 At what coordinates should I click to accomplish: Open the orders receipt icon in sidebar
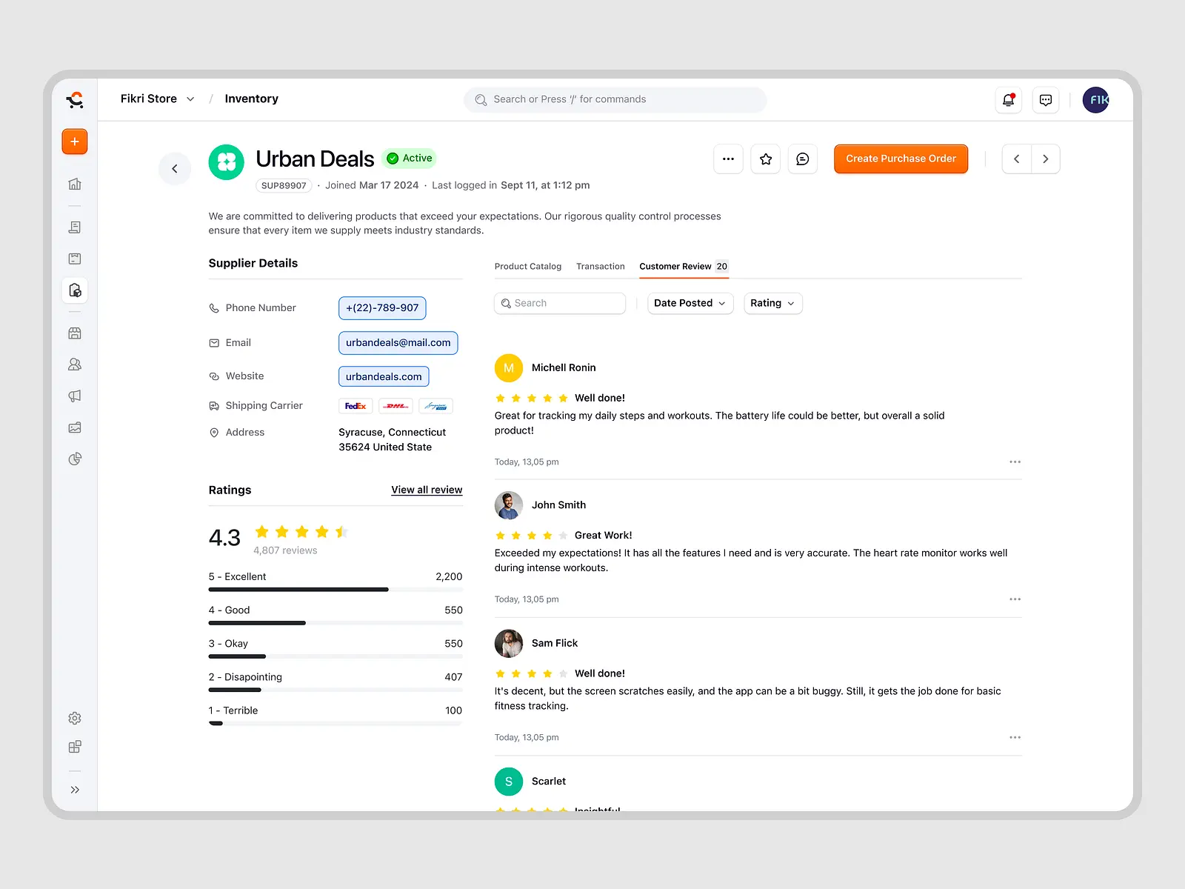(75, 227)
